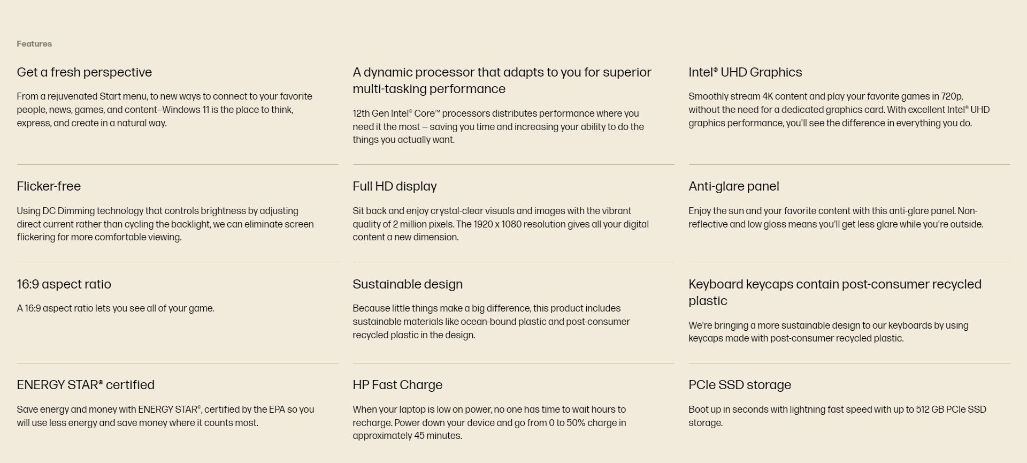Select the Full HD display heading
1027x463 pixels.
pos(395,186)
